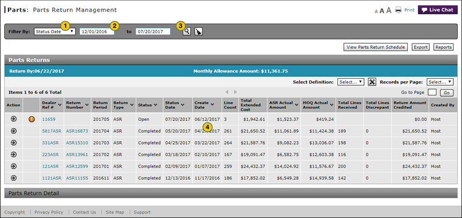Open dealer reference 11659 link
The image size is (462, 218).
click(x=49, y=119)
